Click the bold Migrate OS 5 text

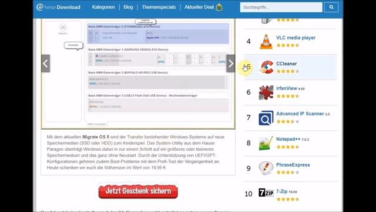click(x=96, y=137)
